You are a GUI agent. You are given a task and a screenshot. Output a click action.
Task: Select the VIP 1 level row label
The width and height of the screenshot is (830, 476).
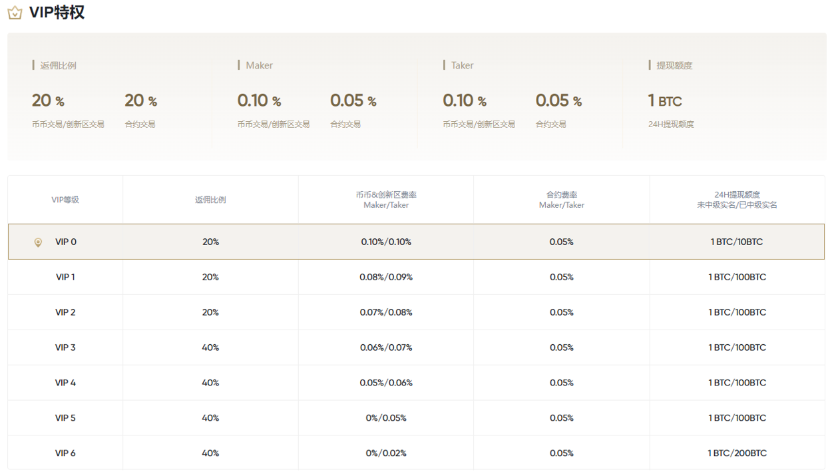tap(65, 277)
